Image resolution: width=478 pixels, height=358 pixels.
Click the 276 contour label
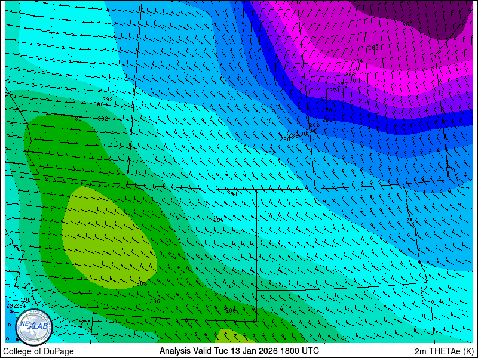click(326, 99)
